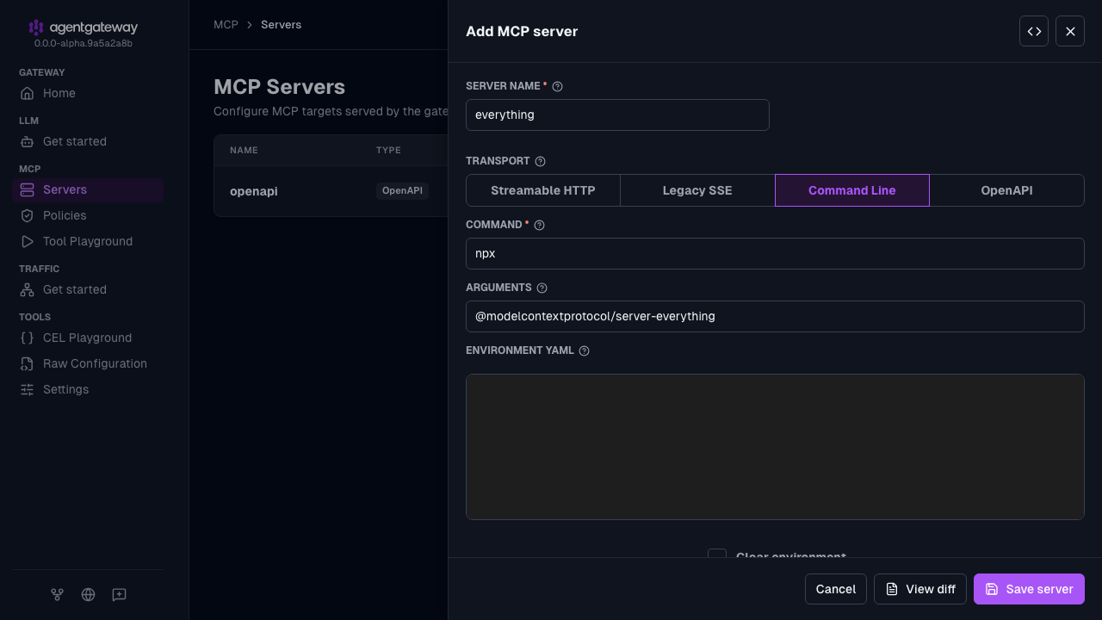Viewport: 1102px width, 620px height.
Task: Click the feedback message icon in footer
Action: (119, 594)
